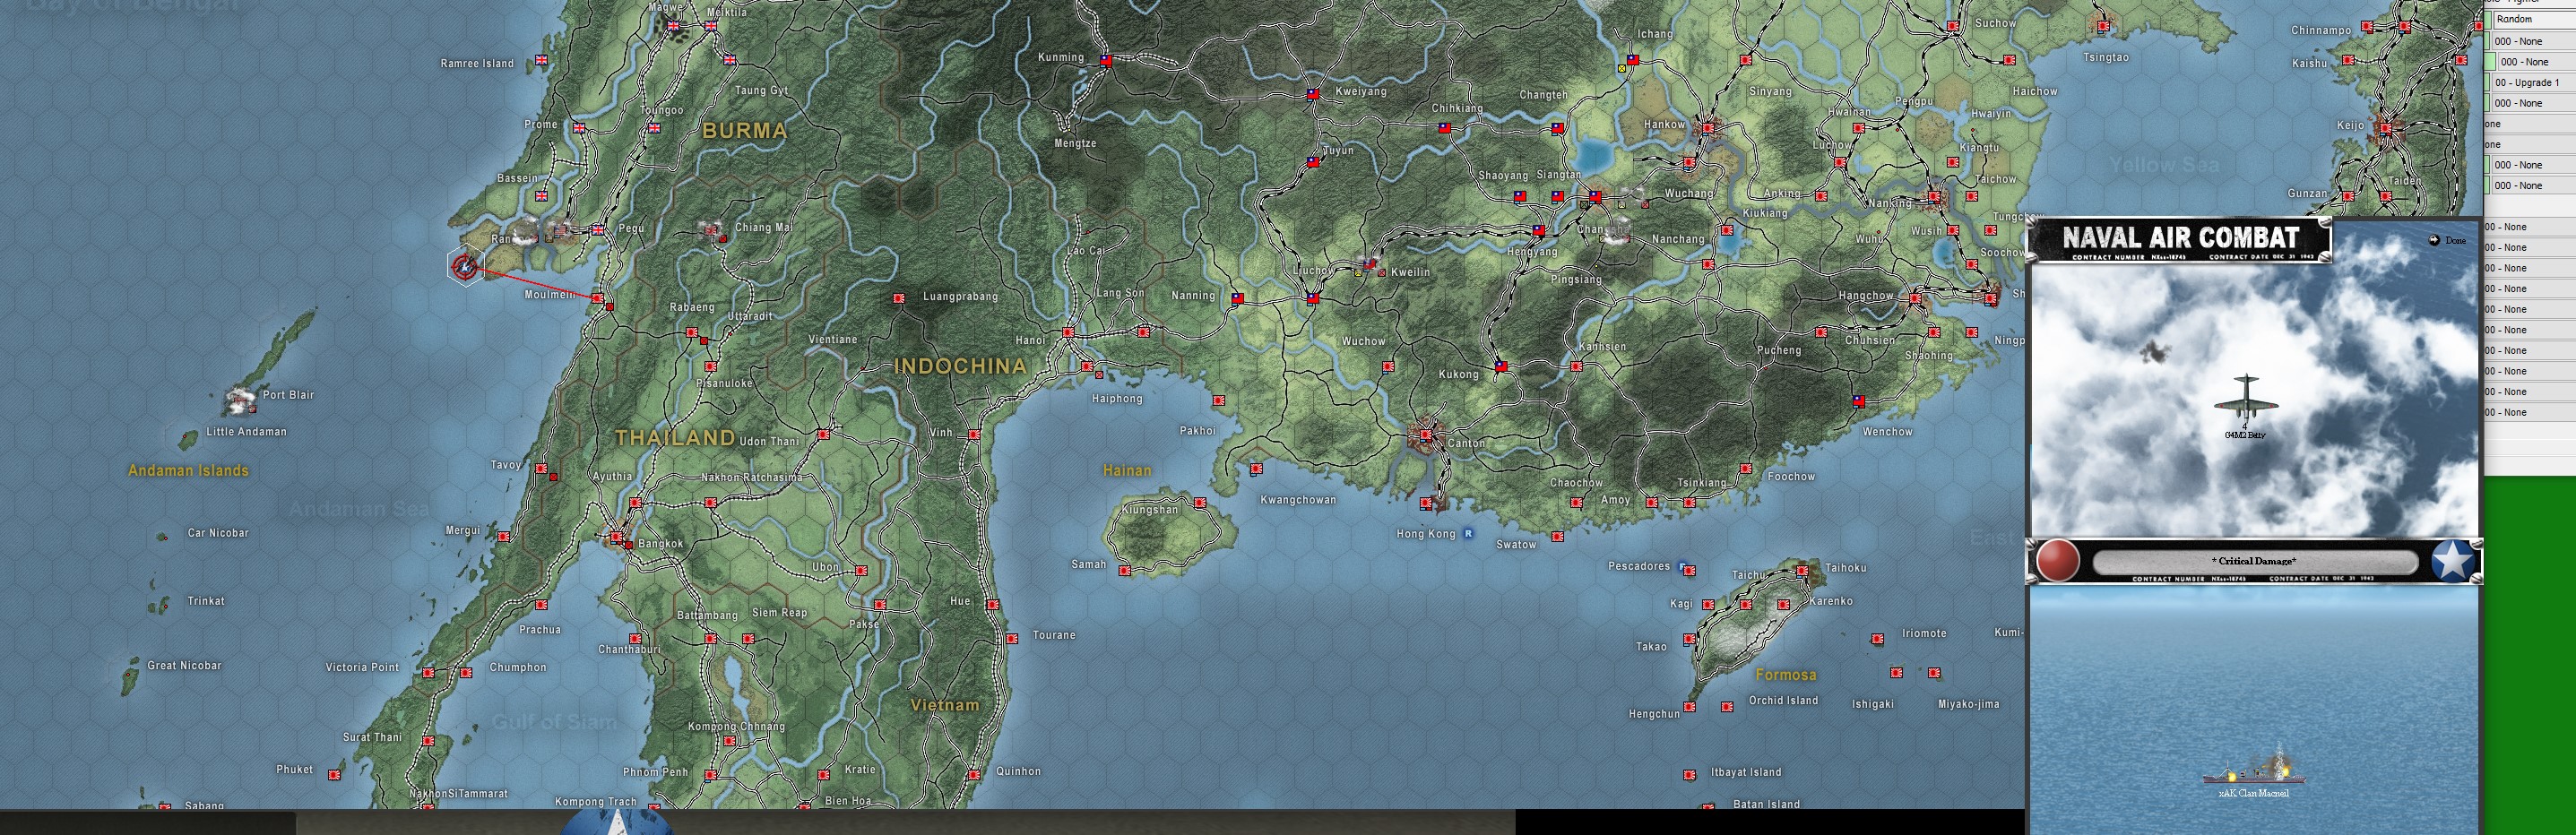Screen dimensions: 2576x835
Task: Select the Samah base flag on Hainan
Action: (x=1125, y=571)
